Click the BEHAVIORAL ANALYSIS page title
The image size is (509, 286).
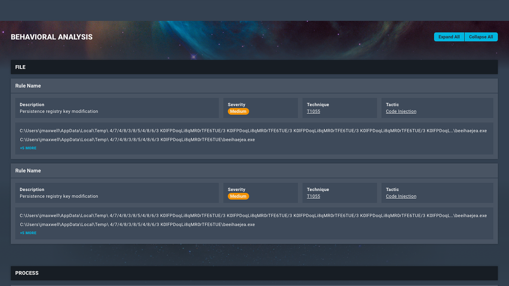51,37
